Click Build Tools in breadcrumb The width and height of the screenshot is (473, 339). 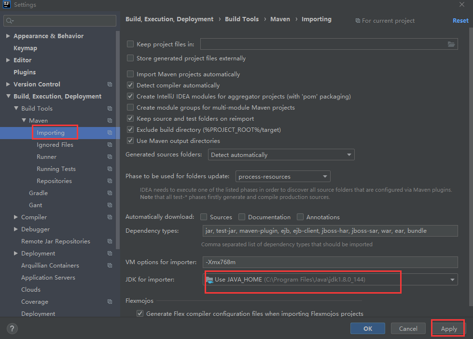tap(242, 19)
